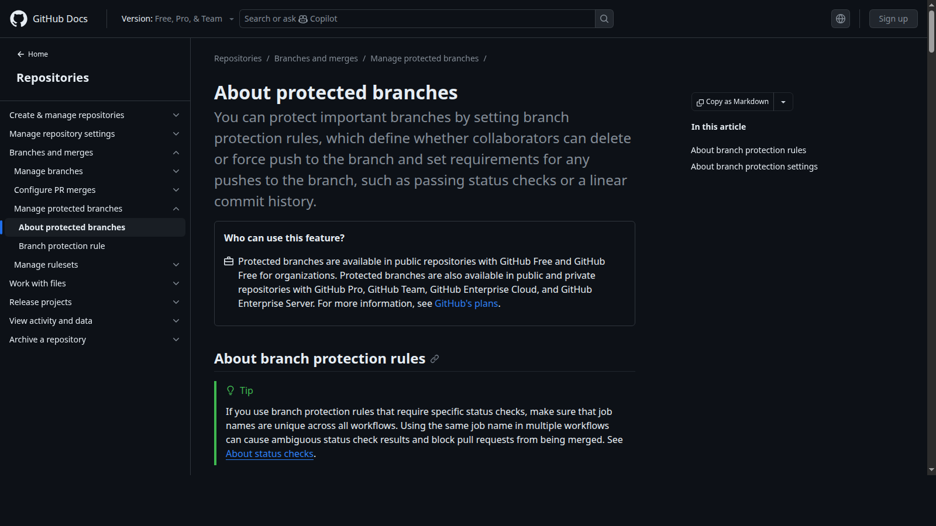Click the search magnifier button
The height and width of the screenshot is (526, 936).
(604, 19)
